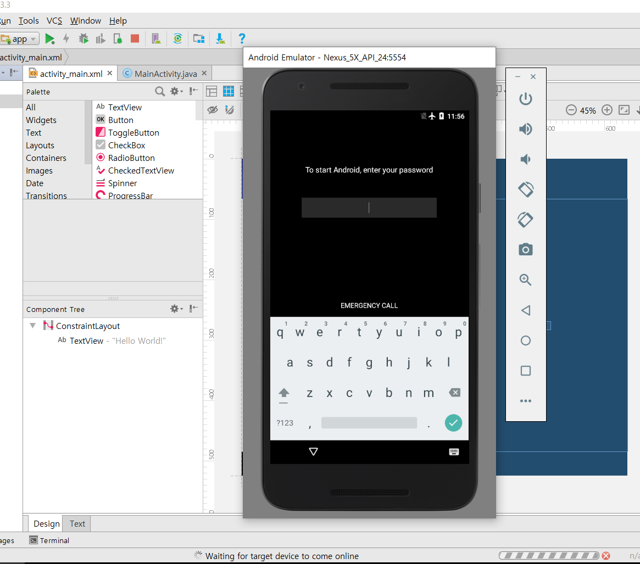Switch to the Text editor view tab

click(x=77, y=524)
